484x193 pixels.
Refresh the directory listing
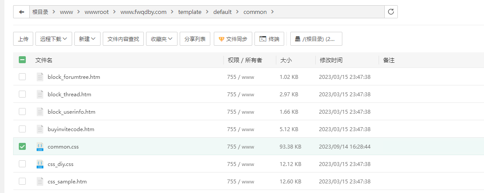[391, 12]
